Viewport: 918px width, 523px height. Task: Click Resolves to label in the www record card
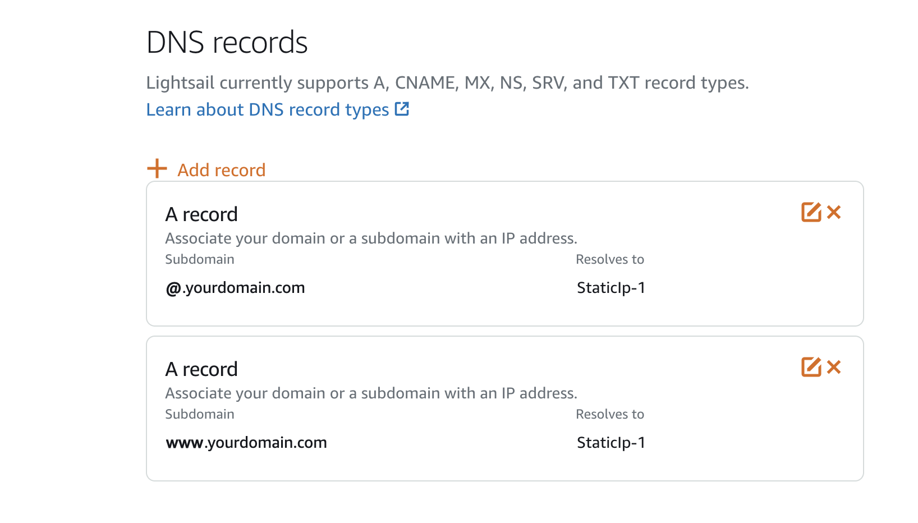[x=609, y=414]
